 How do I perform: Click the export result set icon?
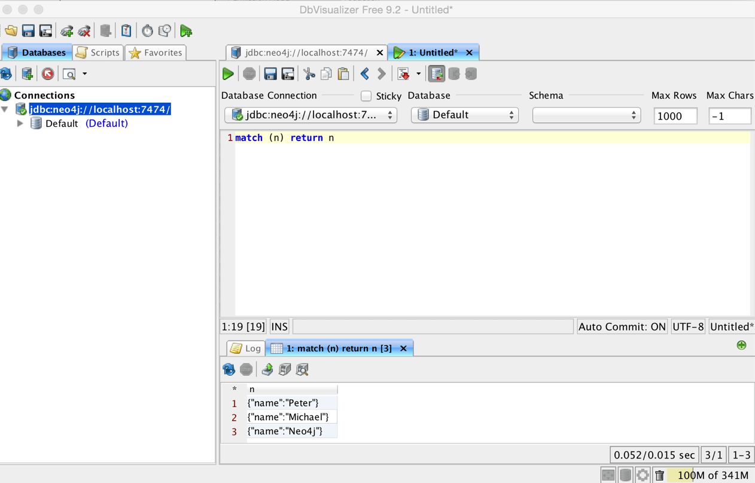click(267, 369)
